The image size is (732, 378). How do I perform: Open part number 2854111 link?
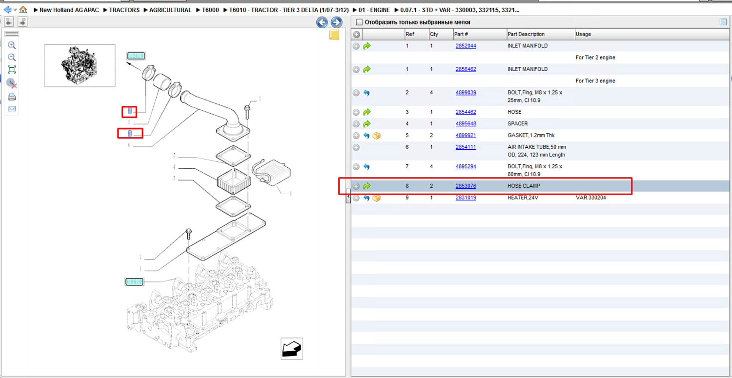pyautogui.click(x=466, y=147)
